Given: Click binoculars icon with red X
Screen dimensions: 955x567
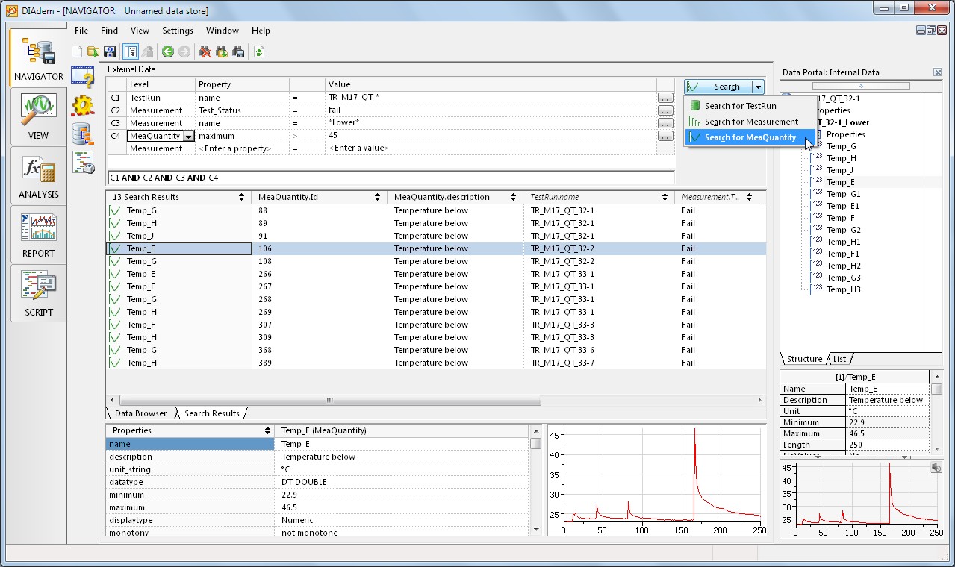Looking at the screenshot, I should (205, 51).
